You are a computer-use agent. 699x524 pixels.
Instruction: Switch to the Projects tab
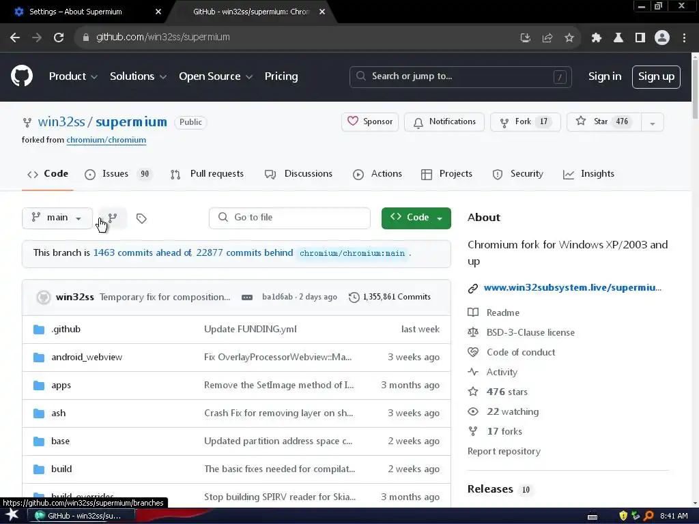tap(446, 174)
